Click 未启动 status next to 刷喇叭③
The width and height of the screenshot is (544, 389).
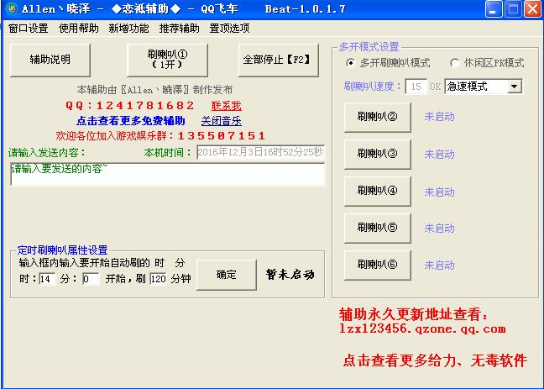(439, 155)
